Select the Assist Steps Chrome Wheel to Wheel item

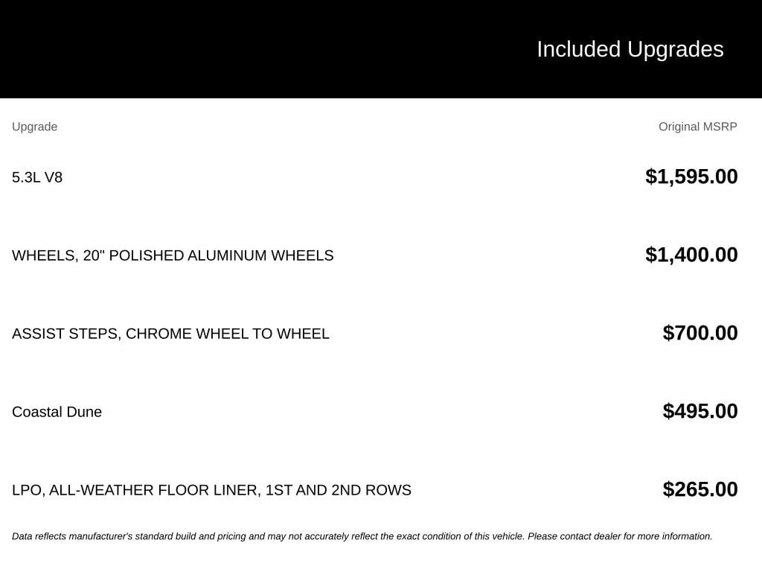coord(170,334)
